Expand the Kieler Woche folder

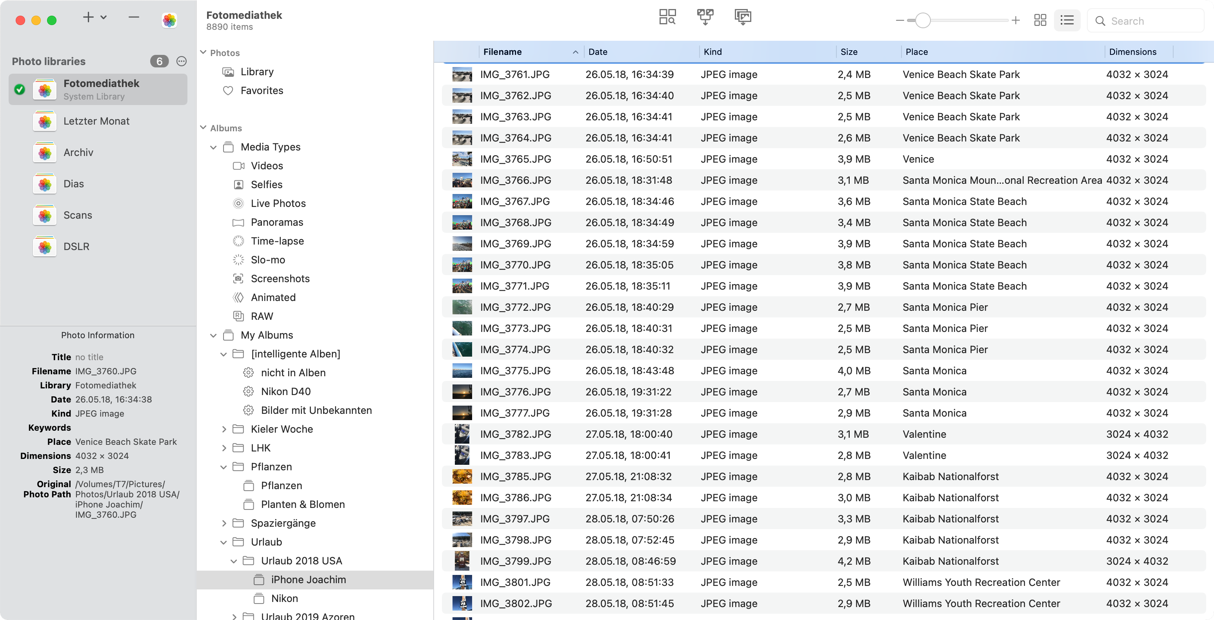224,429
